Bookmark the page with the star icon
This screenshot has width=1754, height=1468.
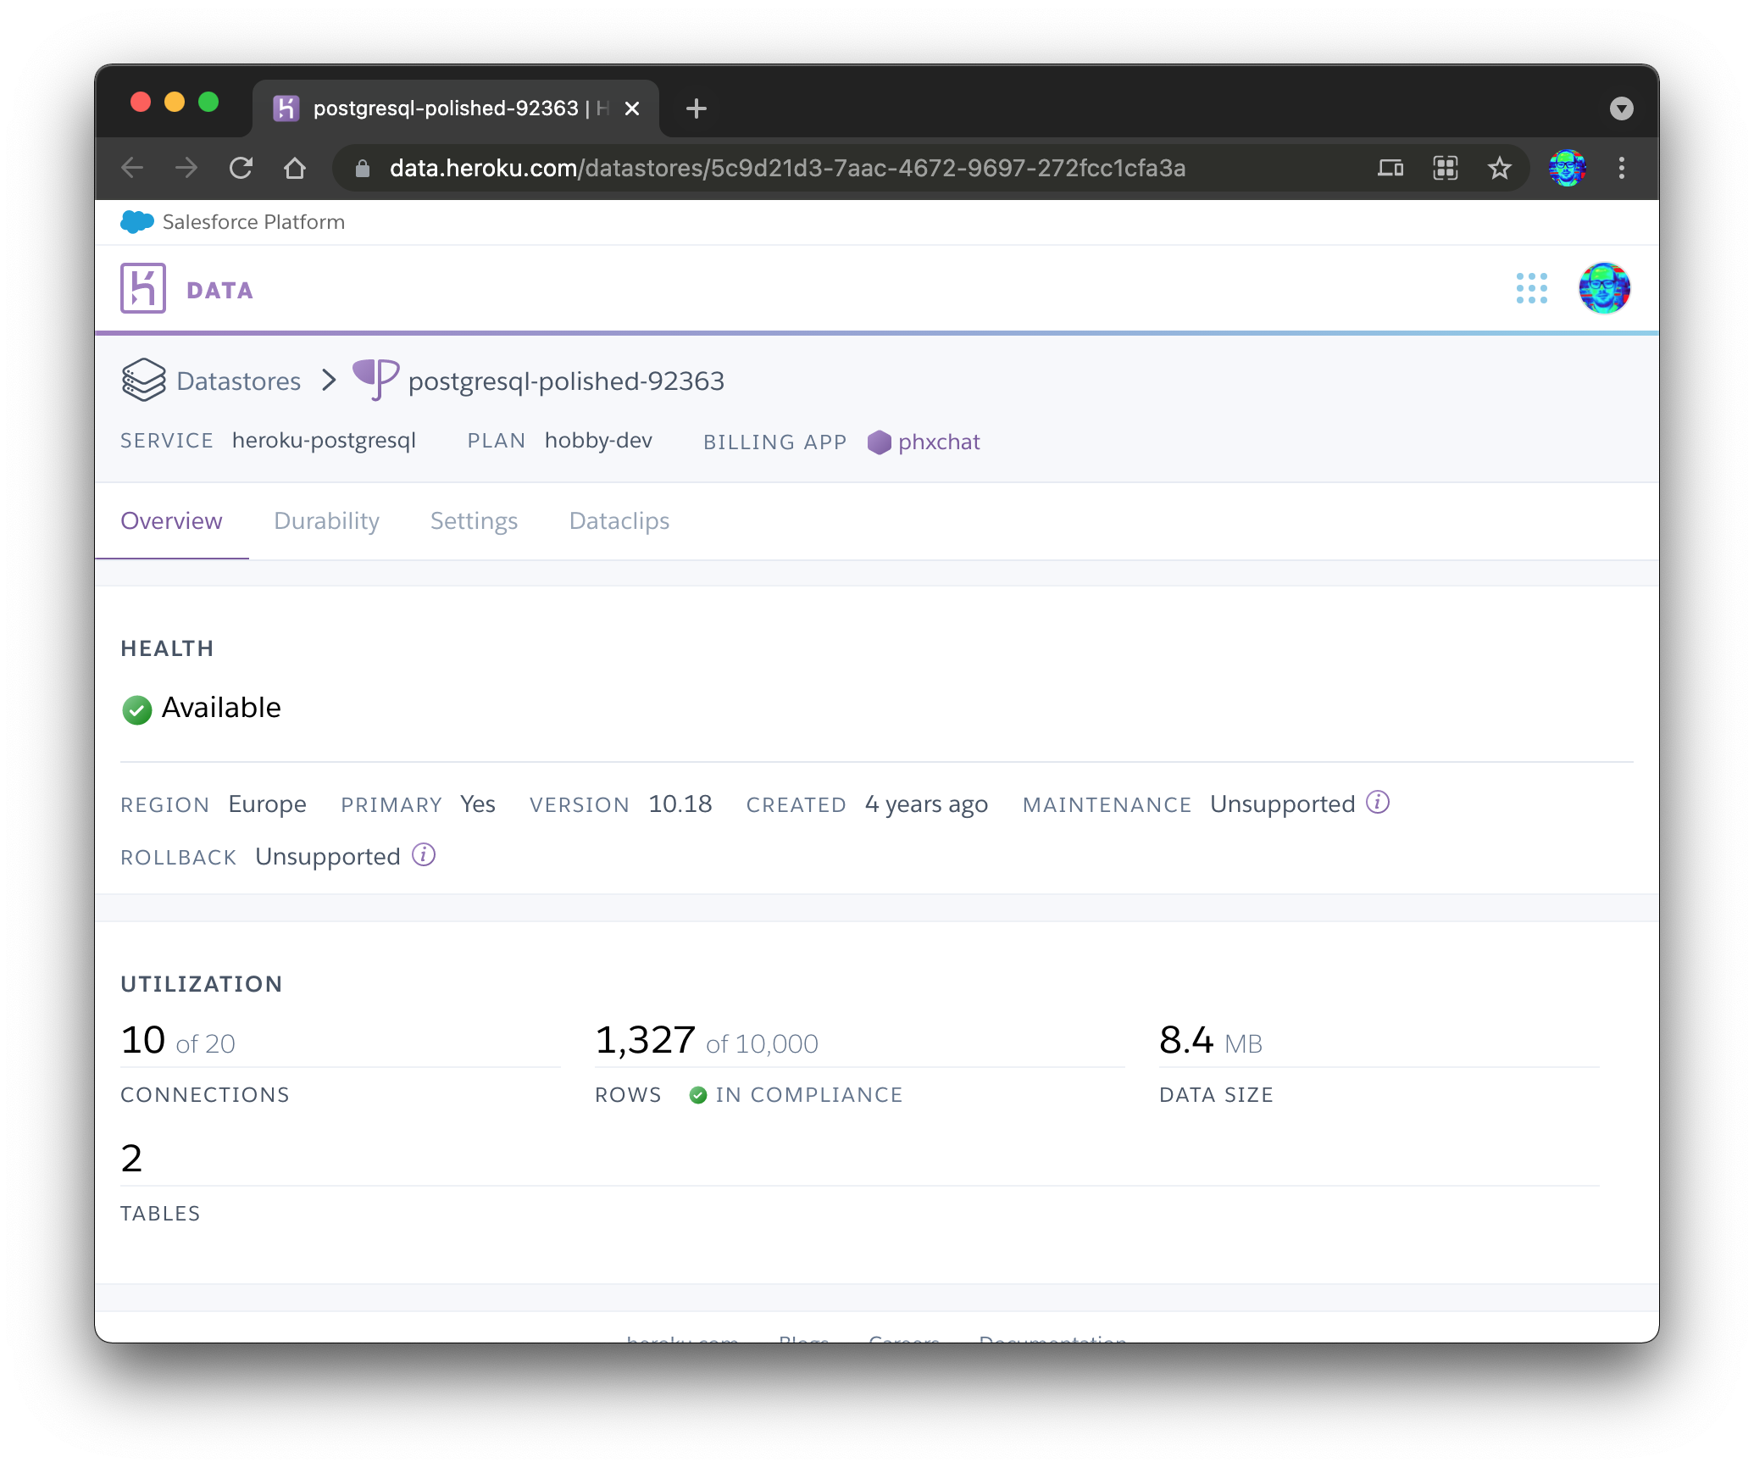[1500, 168]
